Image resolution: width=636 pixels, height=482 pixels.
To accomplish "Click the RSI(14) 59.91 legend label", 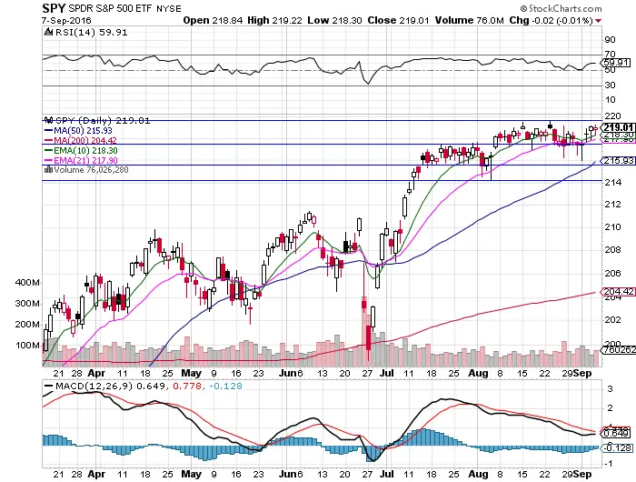I will pos(91,32).
